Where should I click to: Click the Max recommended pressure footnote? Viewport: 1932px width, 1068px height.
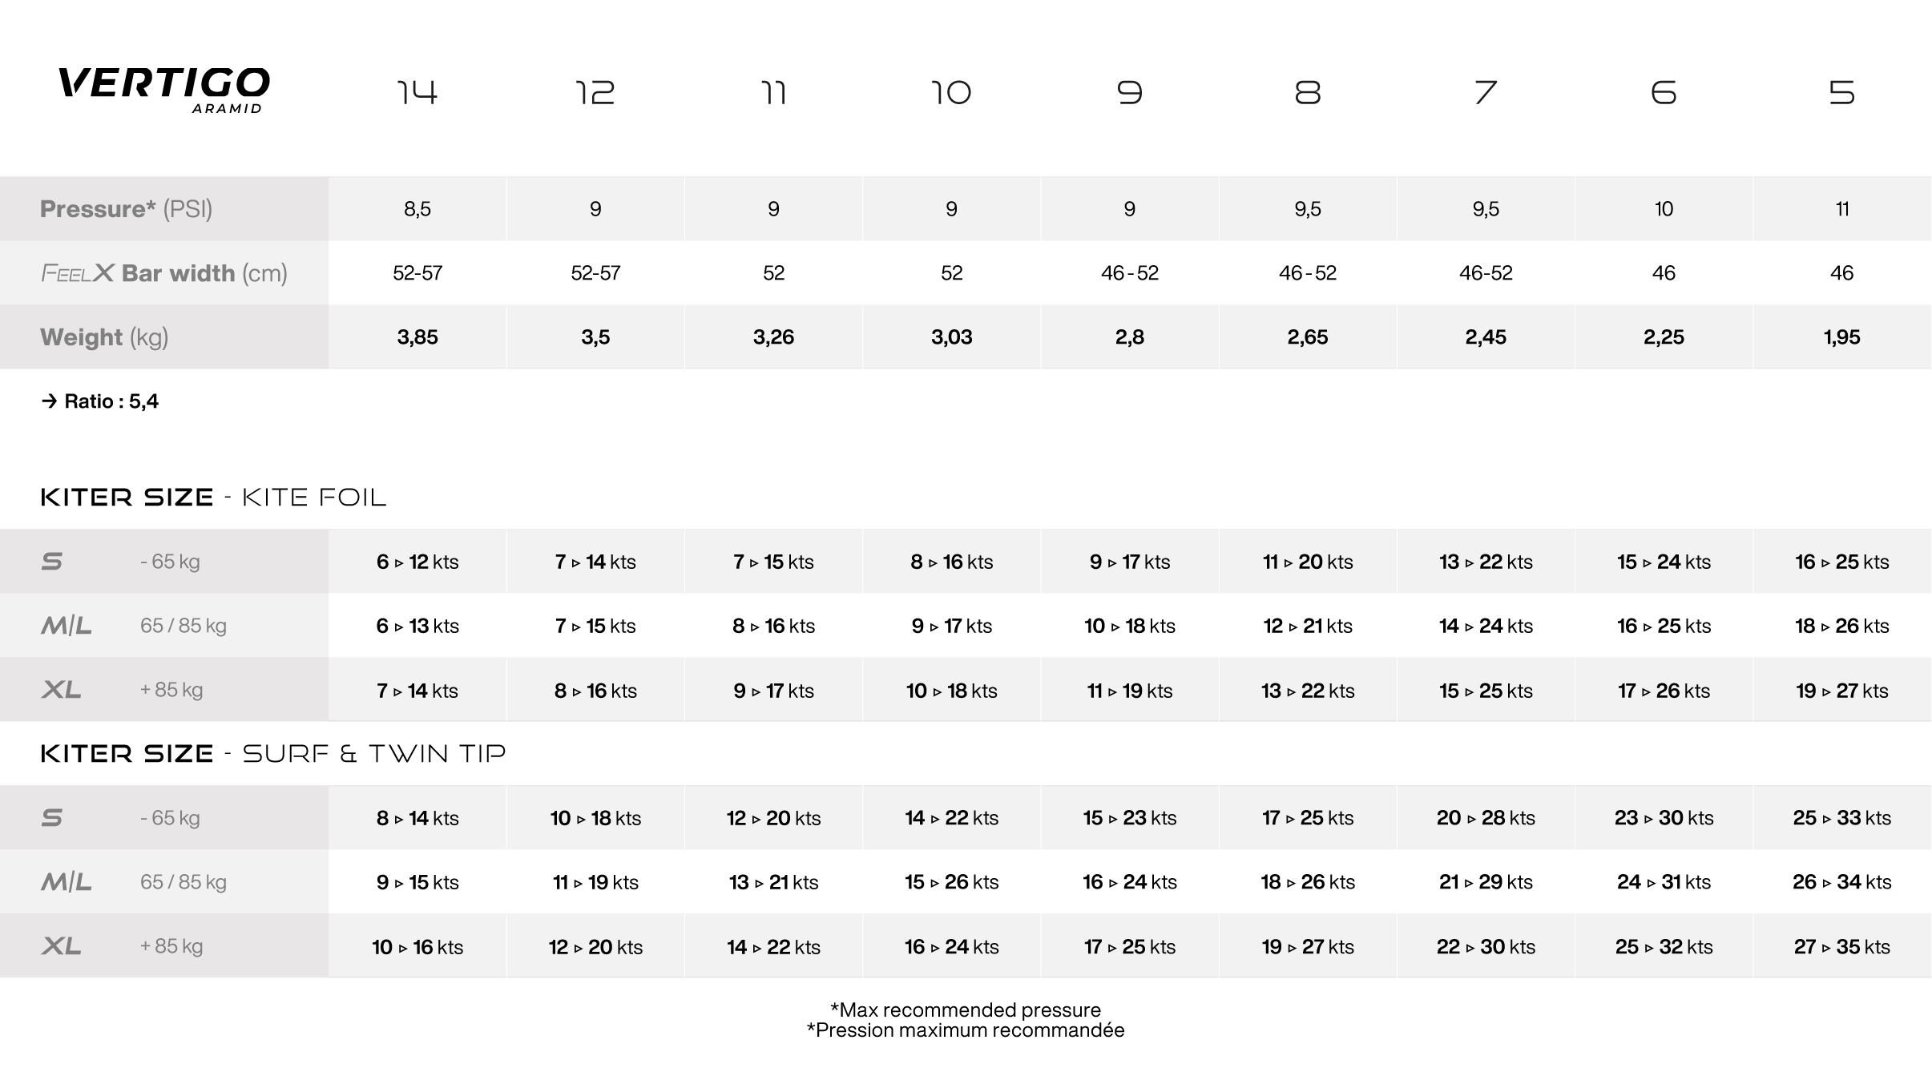(965, 1010)
